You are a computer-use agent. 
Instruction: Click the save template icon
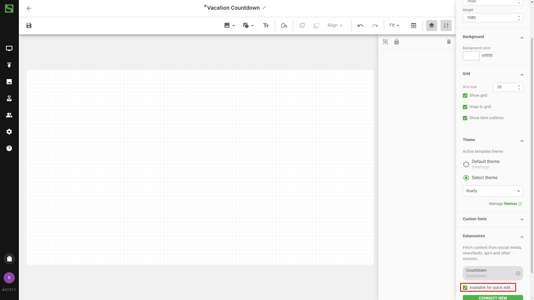pyautogui.click(x=29, y=25)
